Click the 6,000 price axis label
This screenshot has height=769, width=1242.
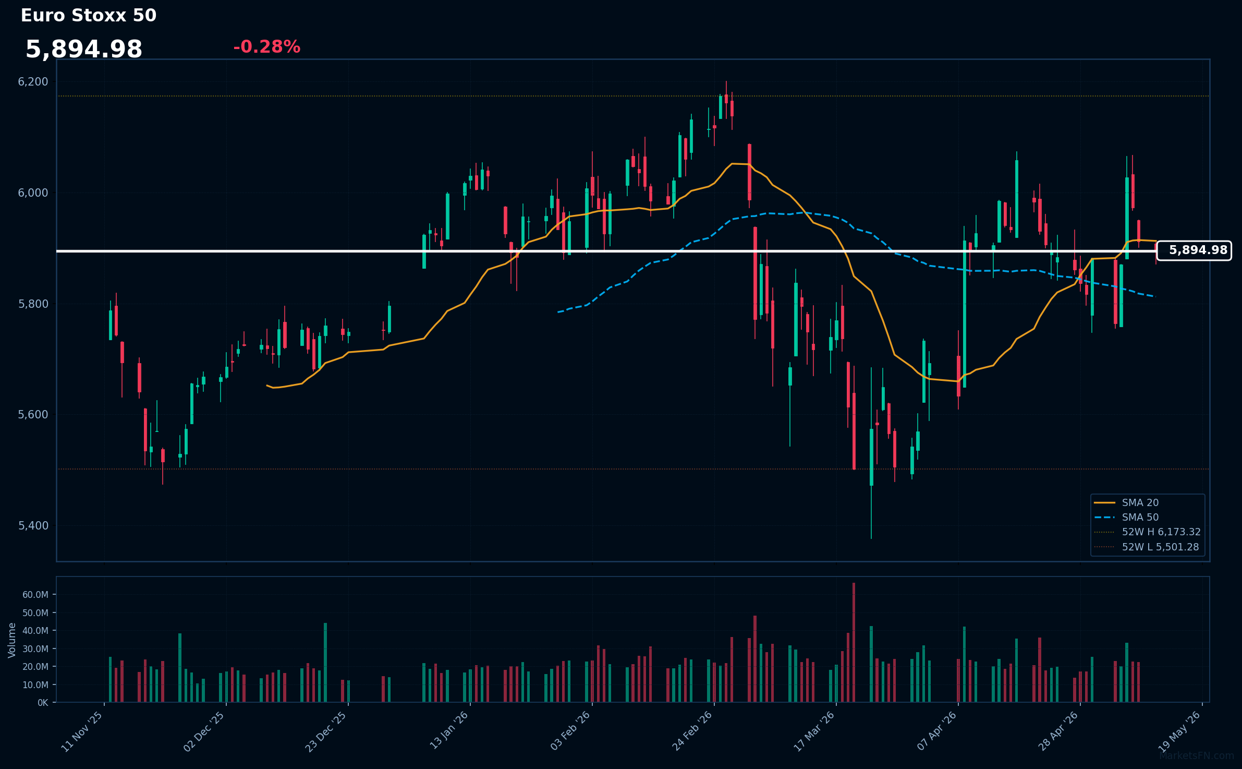point(33,193)
